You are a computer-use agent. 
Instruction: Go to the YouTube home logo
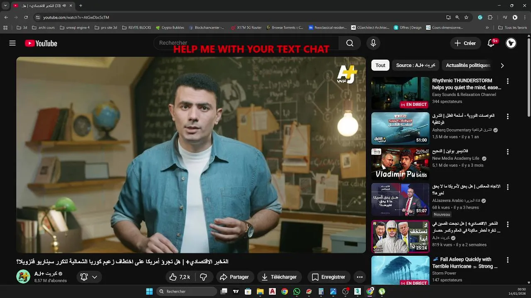tap(41, 43)
